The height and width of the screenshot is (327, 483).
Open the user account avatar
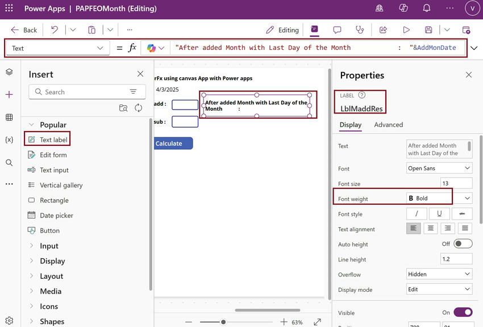pyautogui.click(x=472, y=9)
